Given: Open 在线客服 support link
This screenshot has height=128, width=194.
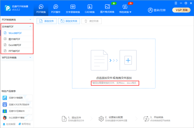Looking at the screenshot, I should (9, 124).
